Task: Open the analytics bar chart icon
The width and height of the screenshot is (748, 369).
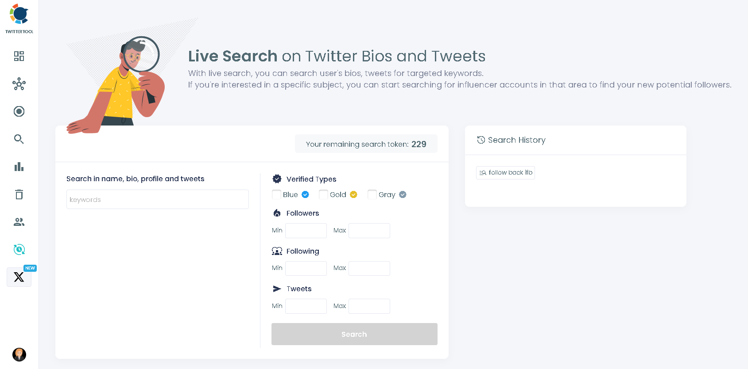Action: [x=19, y=167]
